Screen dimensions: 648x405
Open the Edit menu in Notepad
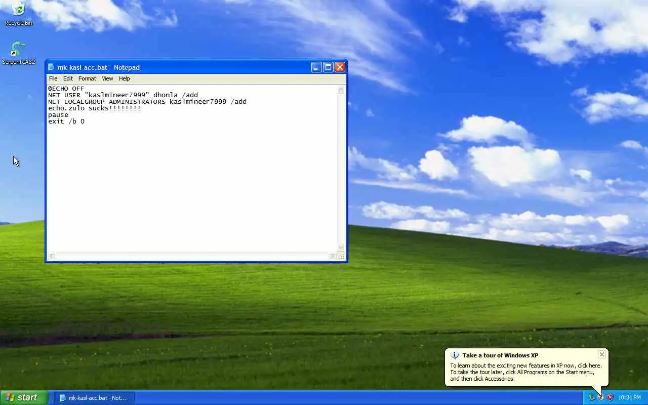68,78
